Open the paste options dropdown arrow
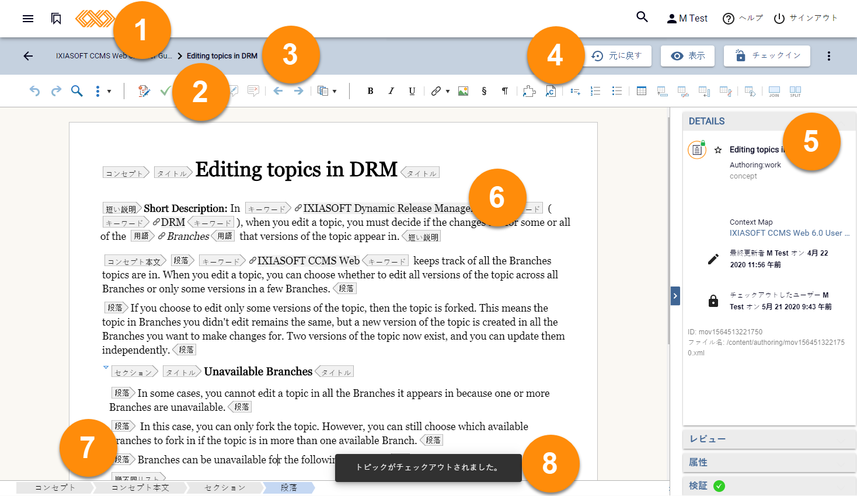This screenshot has height=496, width=857. click(335, 92)
